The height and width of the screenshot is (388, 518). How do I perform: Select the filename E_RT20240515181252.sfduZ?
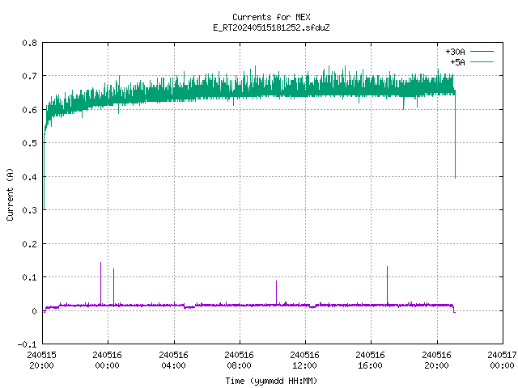pos(271,27)
